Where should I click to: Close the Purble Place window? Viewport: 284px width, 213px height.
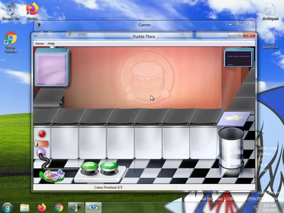tap(249, 35)
